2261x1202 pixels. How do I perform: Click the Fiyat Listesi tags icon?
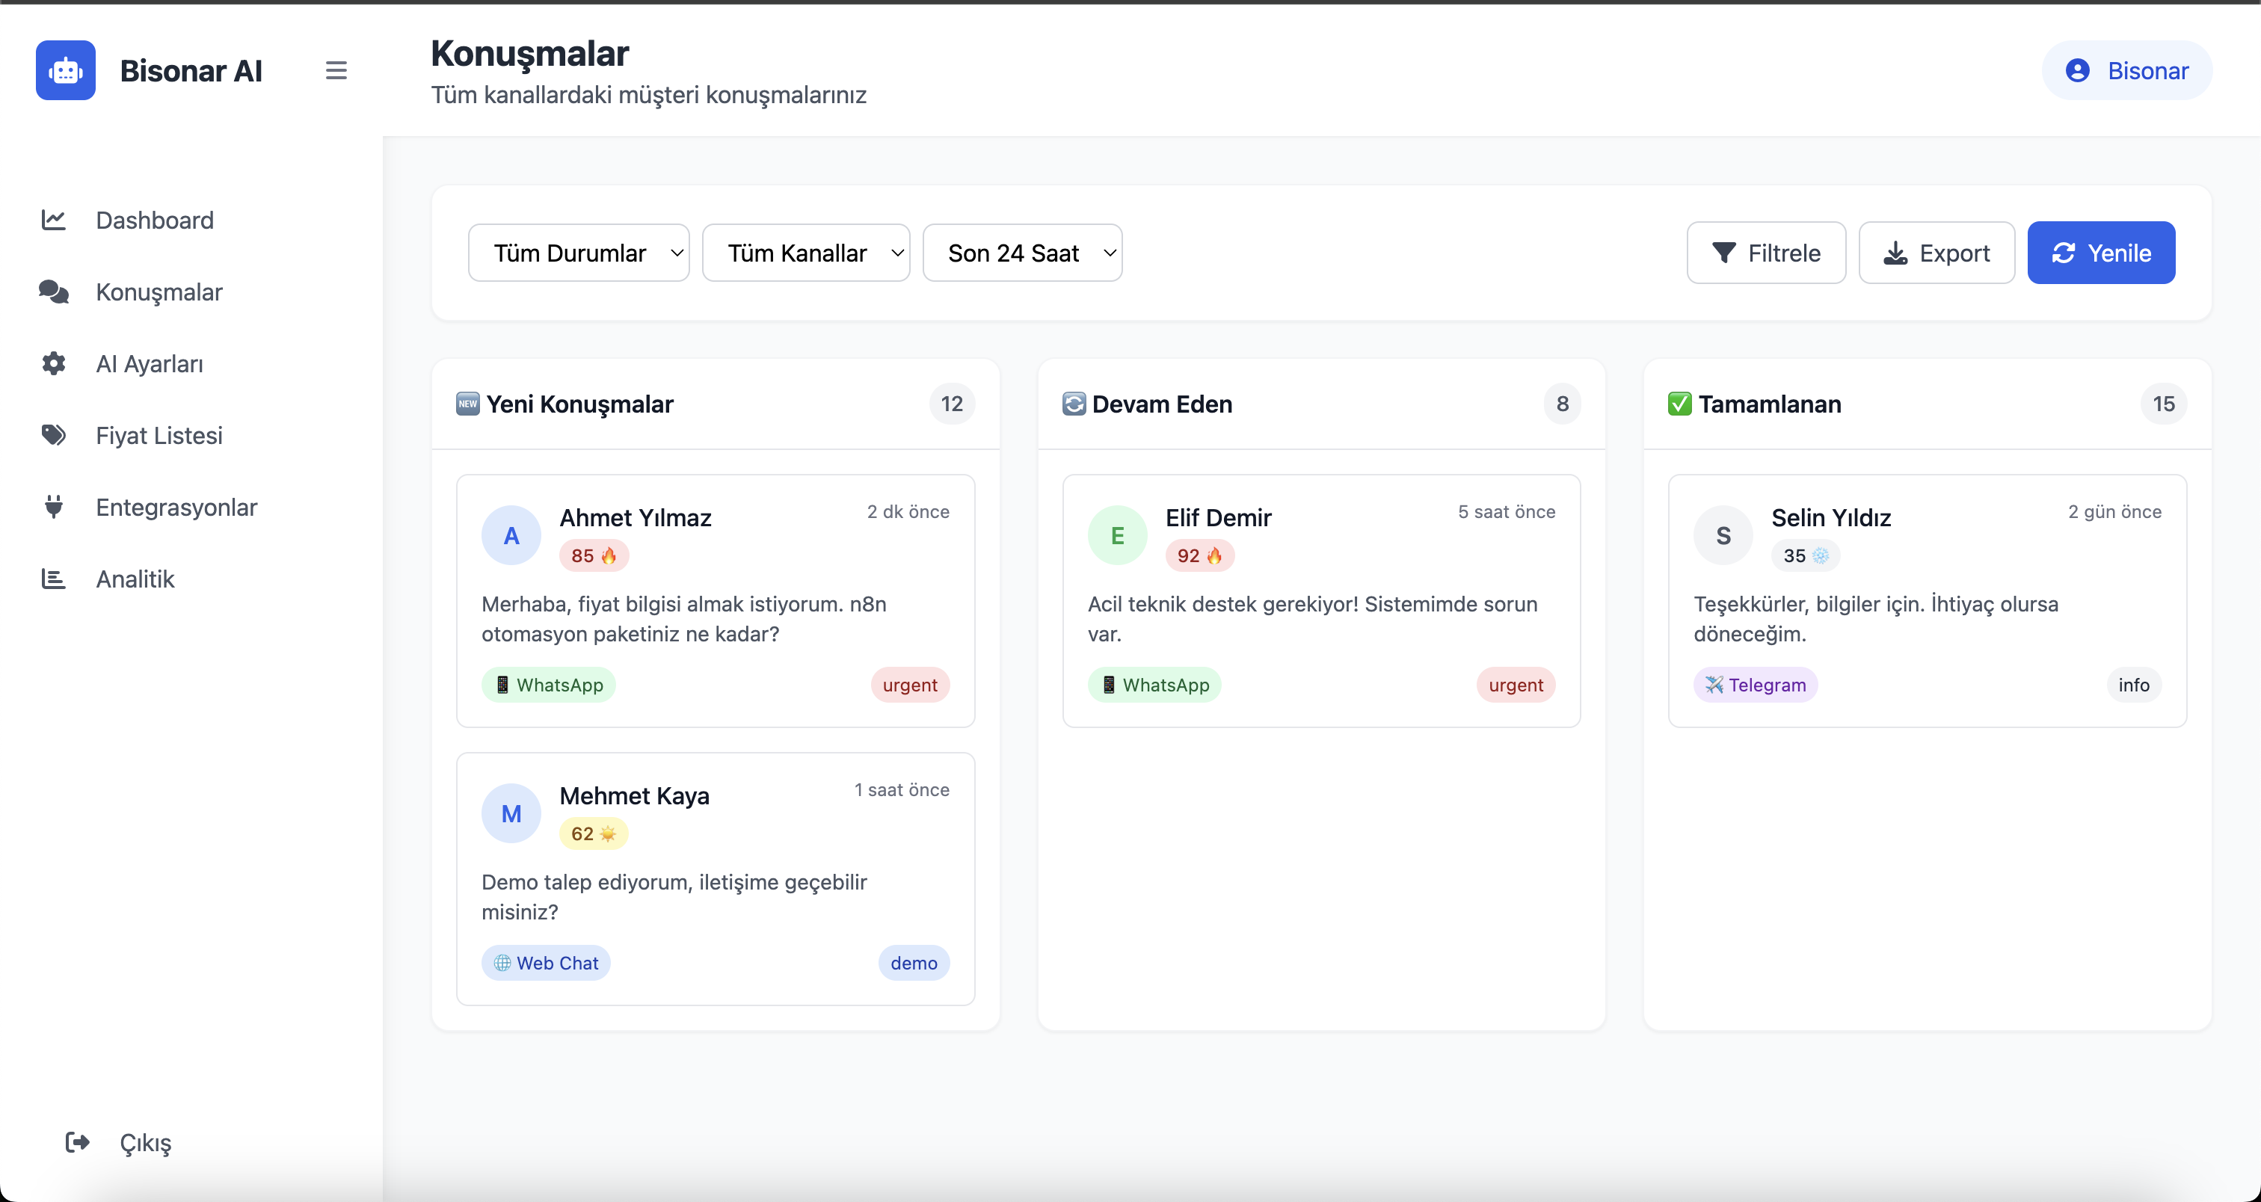[x=54, y=435]
